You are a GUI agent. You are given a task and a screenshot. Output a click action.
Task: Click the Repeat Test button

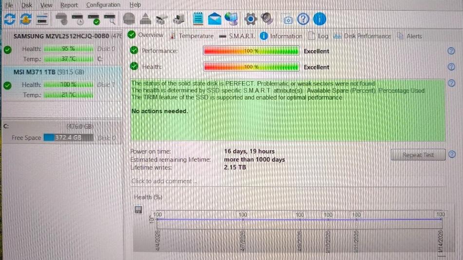click(x=418, y=155)
